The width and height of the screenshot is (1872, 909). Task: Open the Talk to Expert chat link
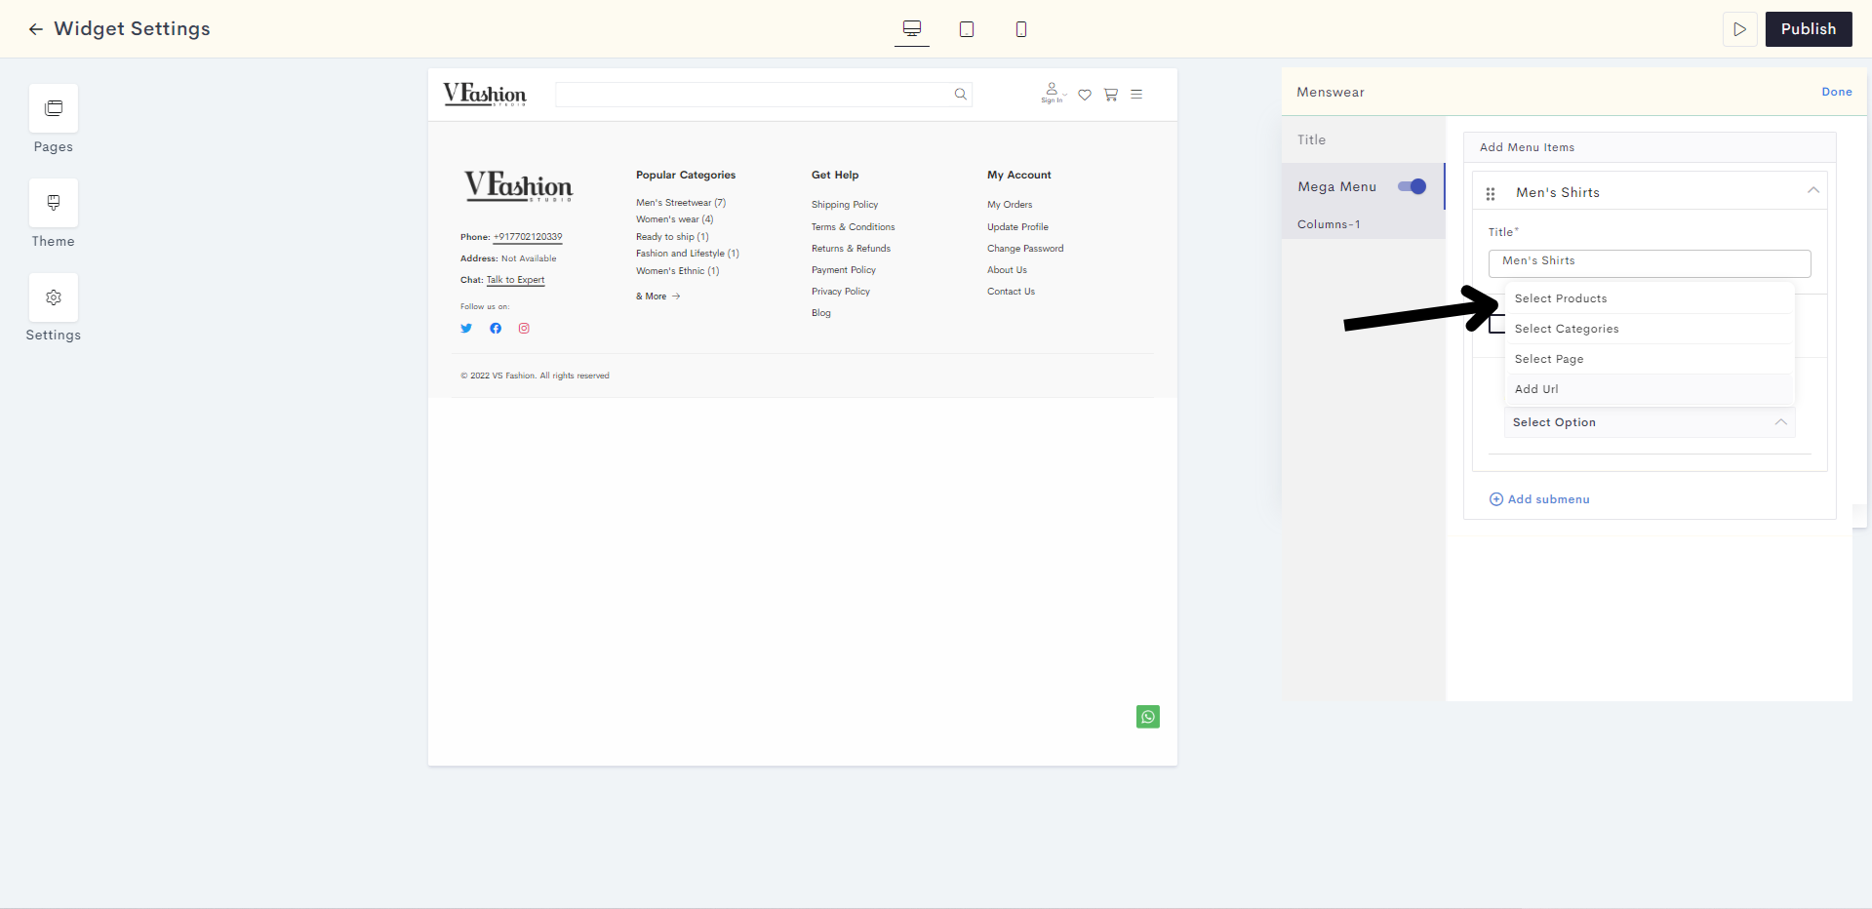click(x=516, y=280)
